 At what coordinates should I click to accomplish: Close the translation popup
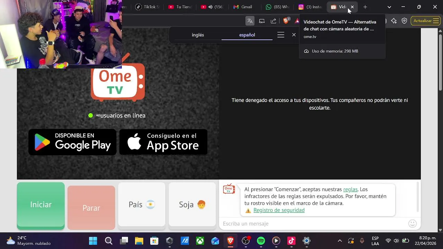(x=294, y=35)
